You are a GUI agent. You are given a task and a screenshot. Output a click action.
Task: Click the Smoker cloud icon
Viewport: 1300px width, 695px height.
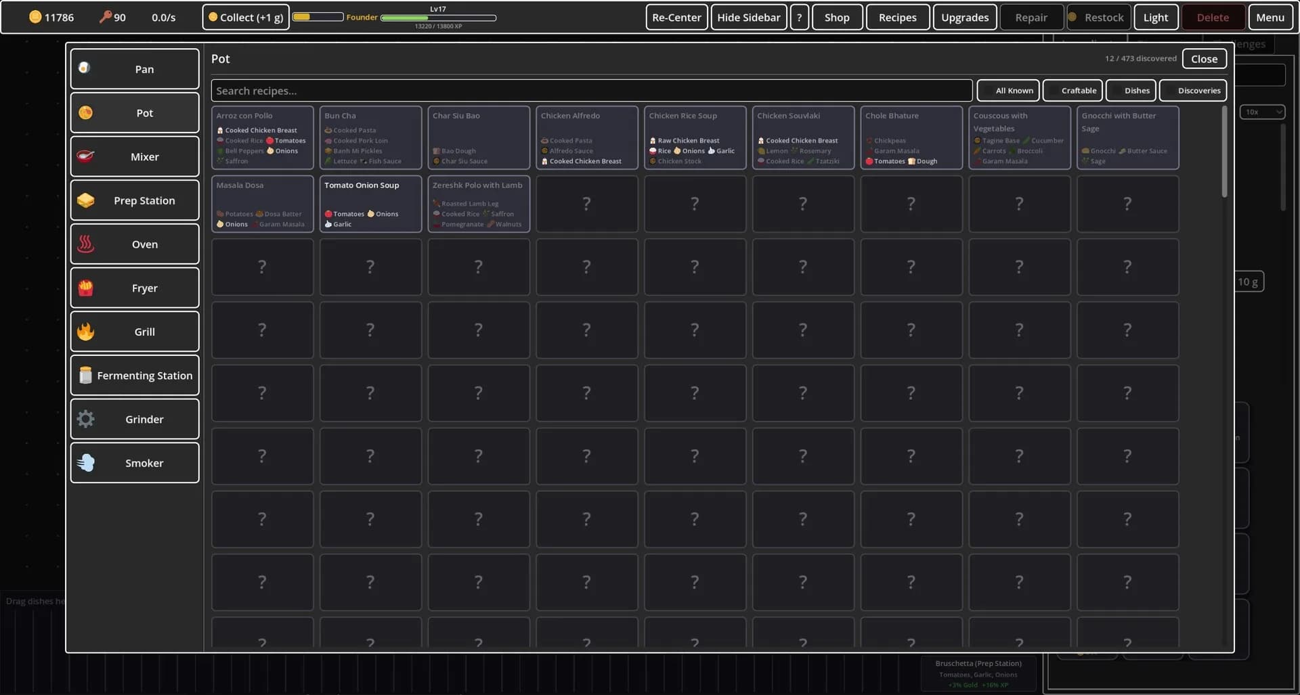(x=85, y=463)
